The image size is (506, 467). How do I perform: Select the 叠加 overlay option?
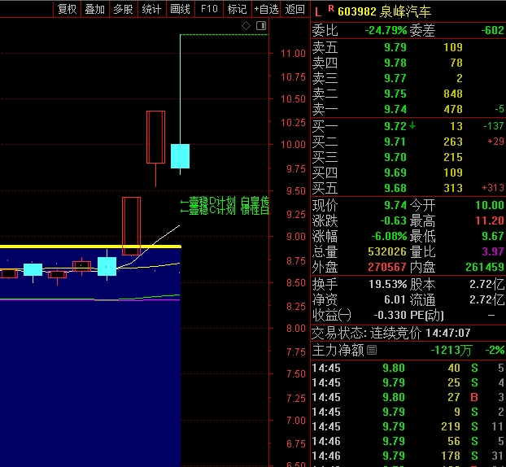[x=95, y=9]
